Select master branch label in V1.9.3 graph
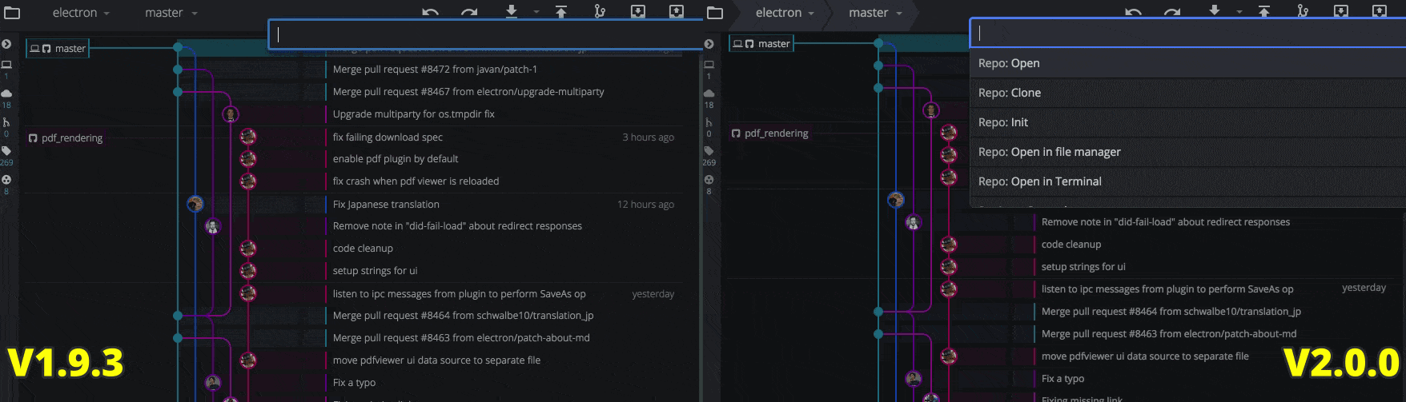Viewport: 1406px width, 402px height. tap(58, 49)
